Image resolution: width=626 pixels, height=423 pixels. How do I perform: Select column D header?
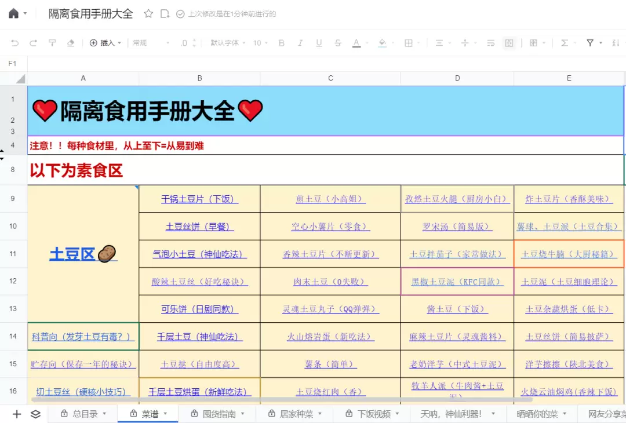point(457,78)
